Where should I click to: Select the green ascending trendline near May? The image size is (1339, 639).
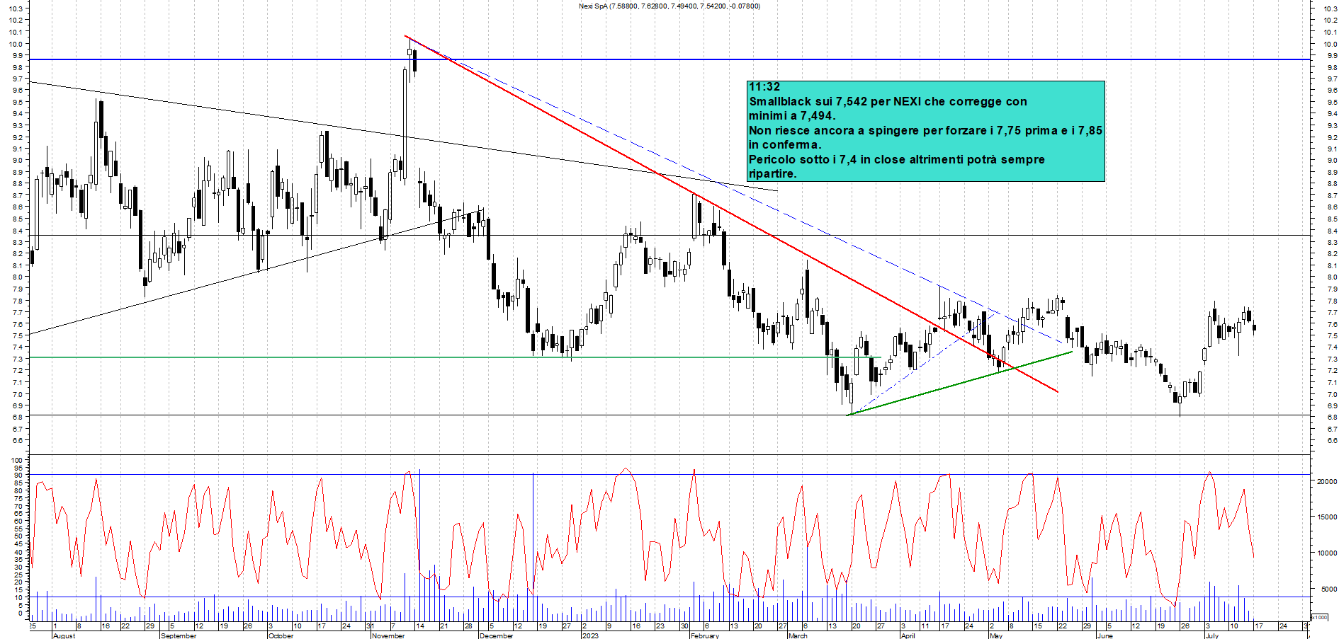(960, 383)
